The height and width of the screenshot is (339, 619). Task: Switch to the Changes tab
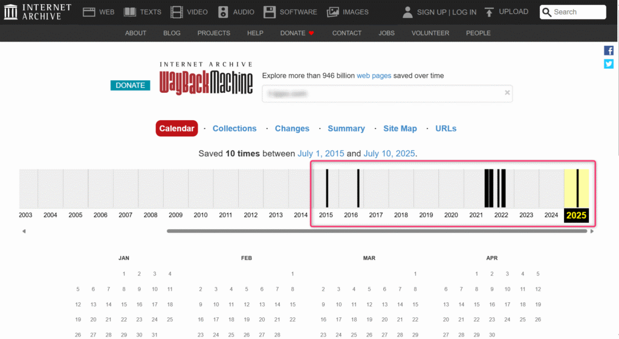[x=292, y=128]
